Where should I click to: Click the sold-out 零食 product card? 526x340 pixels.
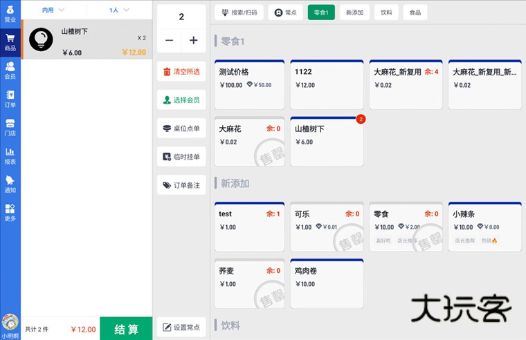tap(406, 227)
